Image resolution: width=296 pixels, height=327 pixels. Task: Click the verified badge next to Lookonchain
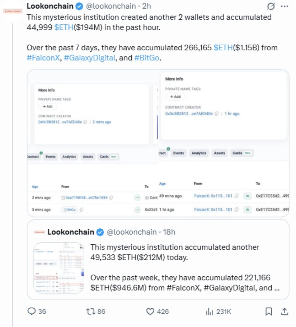(x=79, y=6)
